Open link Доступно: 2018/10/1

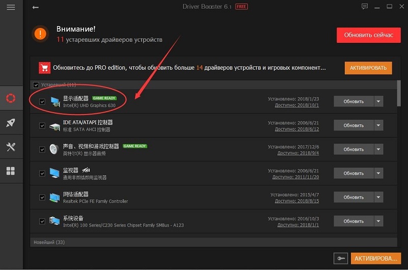(297, 105)
